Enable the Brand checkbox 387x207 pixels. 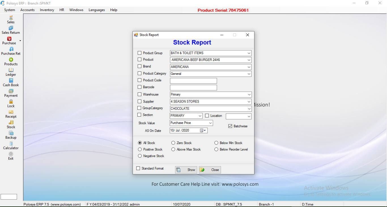[139, 66]
